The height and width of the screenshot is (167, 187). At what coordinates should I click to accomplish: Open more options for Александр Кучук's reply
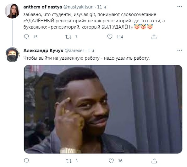179,50
